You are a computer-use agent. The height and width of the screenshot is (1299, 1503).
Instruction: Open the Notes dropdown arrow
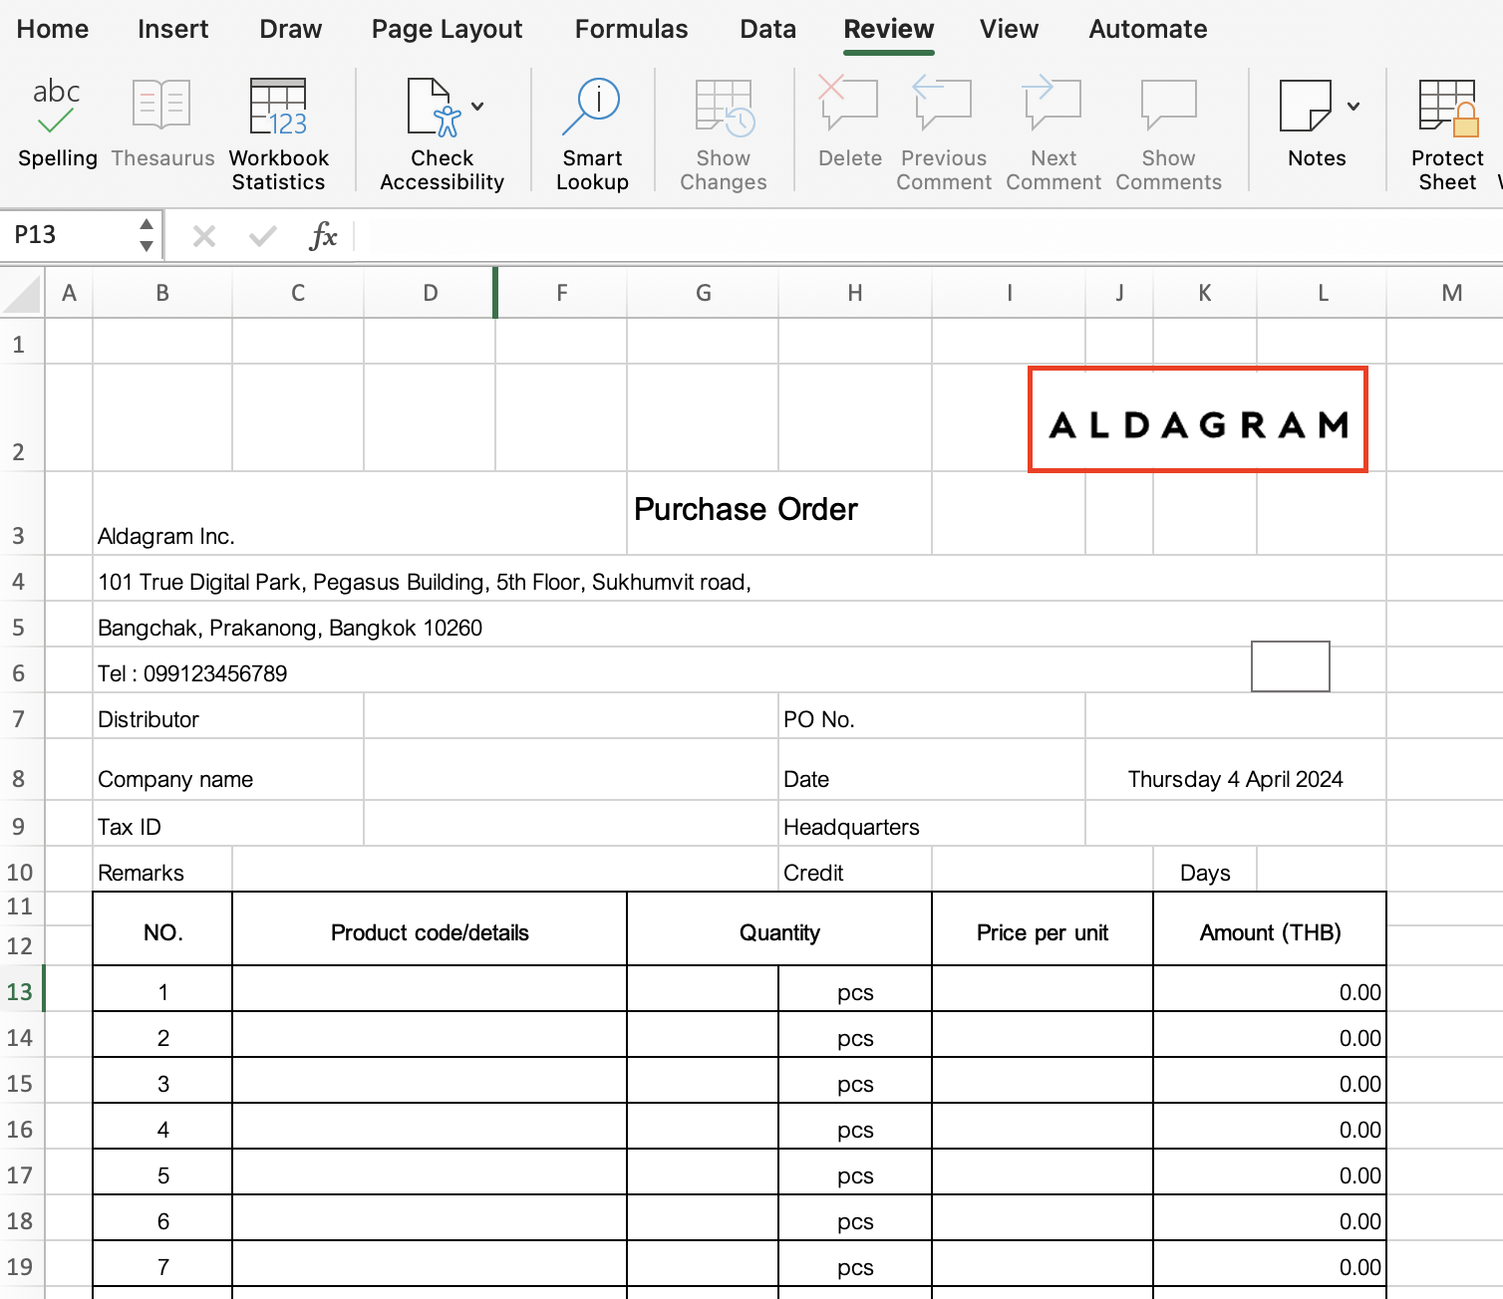[x=1353, y=107]
